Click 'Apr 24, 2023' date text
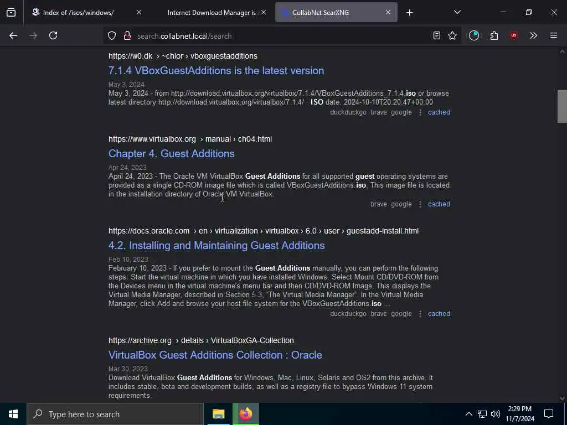567x425 pixels. [127, 168]
